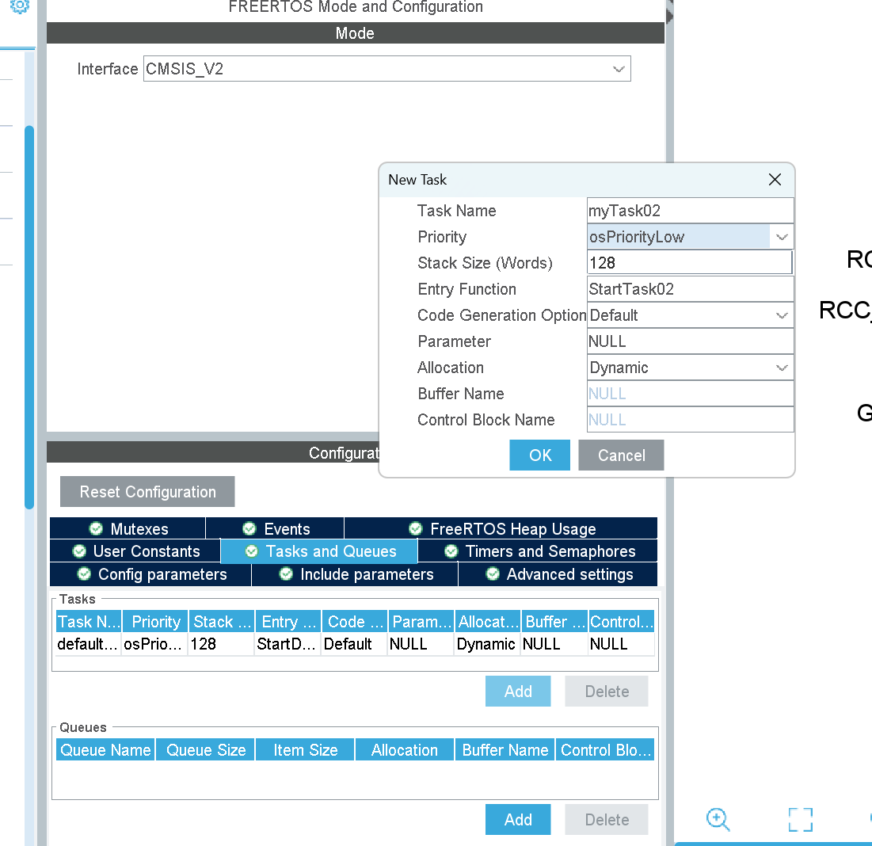Viewport: 872px width, 846px height.
Task: Click the Entry Function field StartTask02
Action: 690,289
